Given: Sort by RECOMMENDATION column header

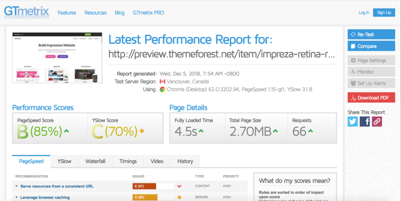Looking at the screenshot, I should tap(31, 177).
